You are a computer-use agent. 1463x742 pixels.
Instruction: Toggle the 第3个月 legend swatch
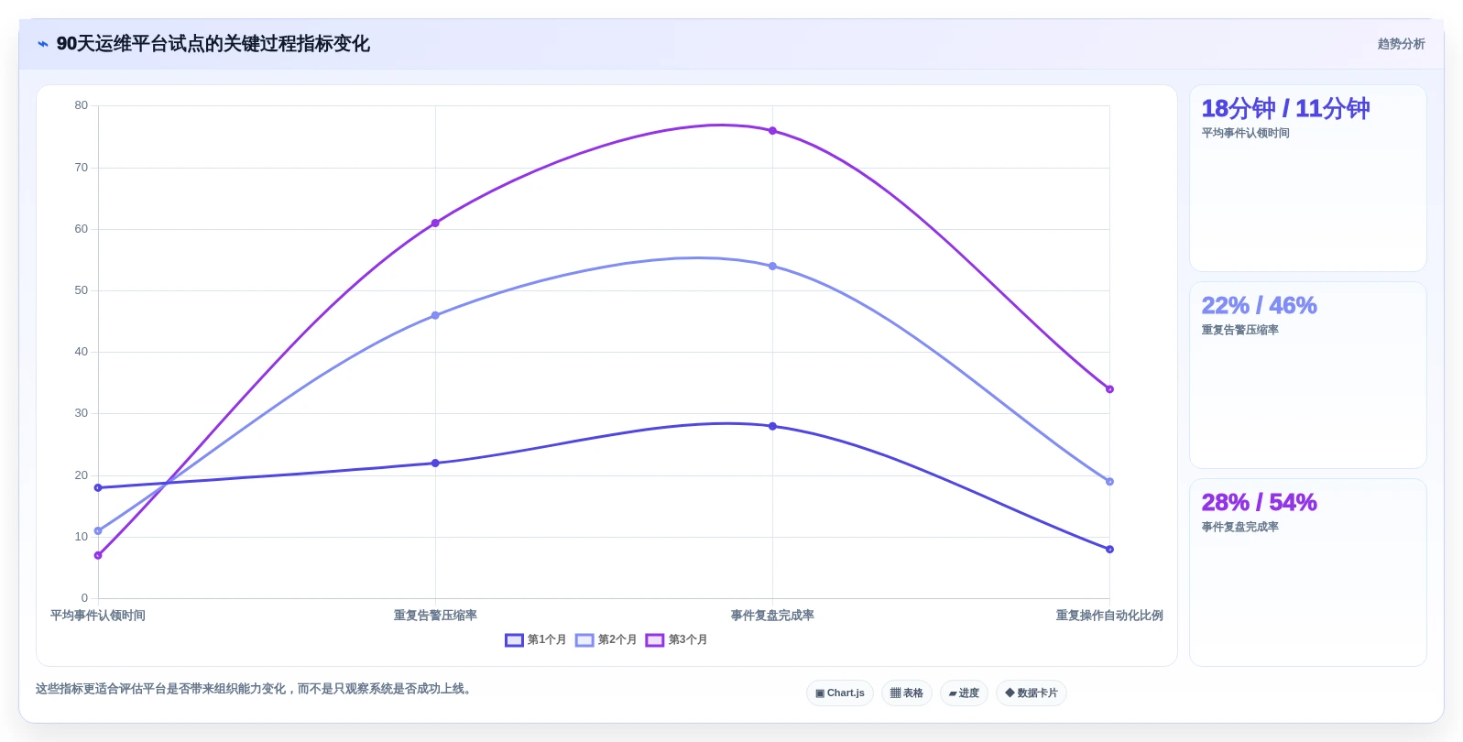coord(654,640)
